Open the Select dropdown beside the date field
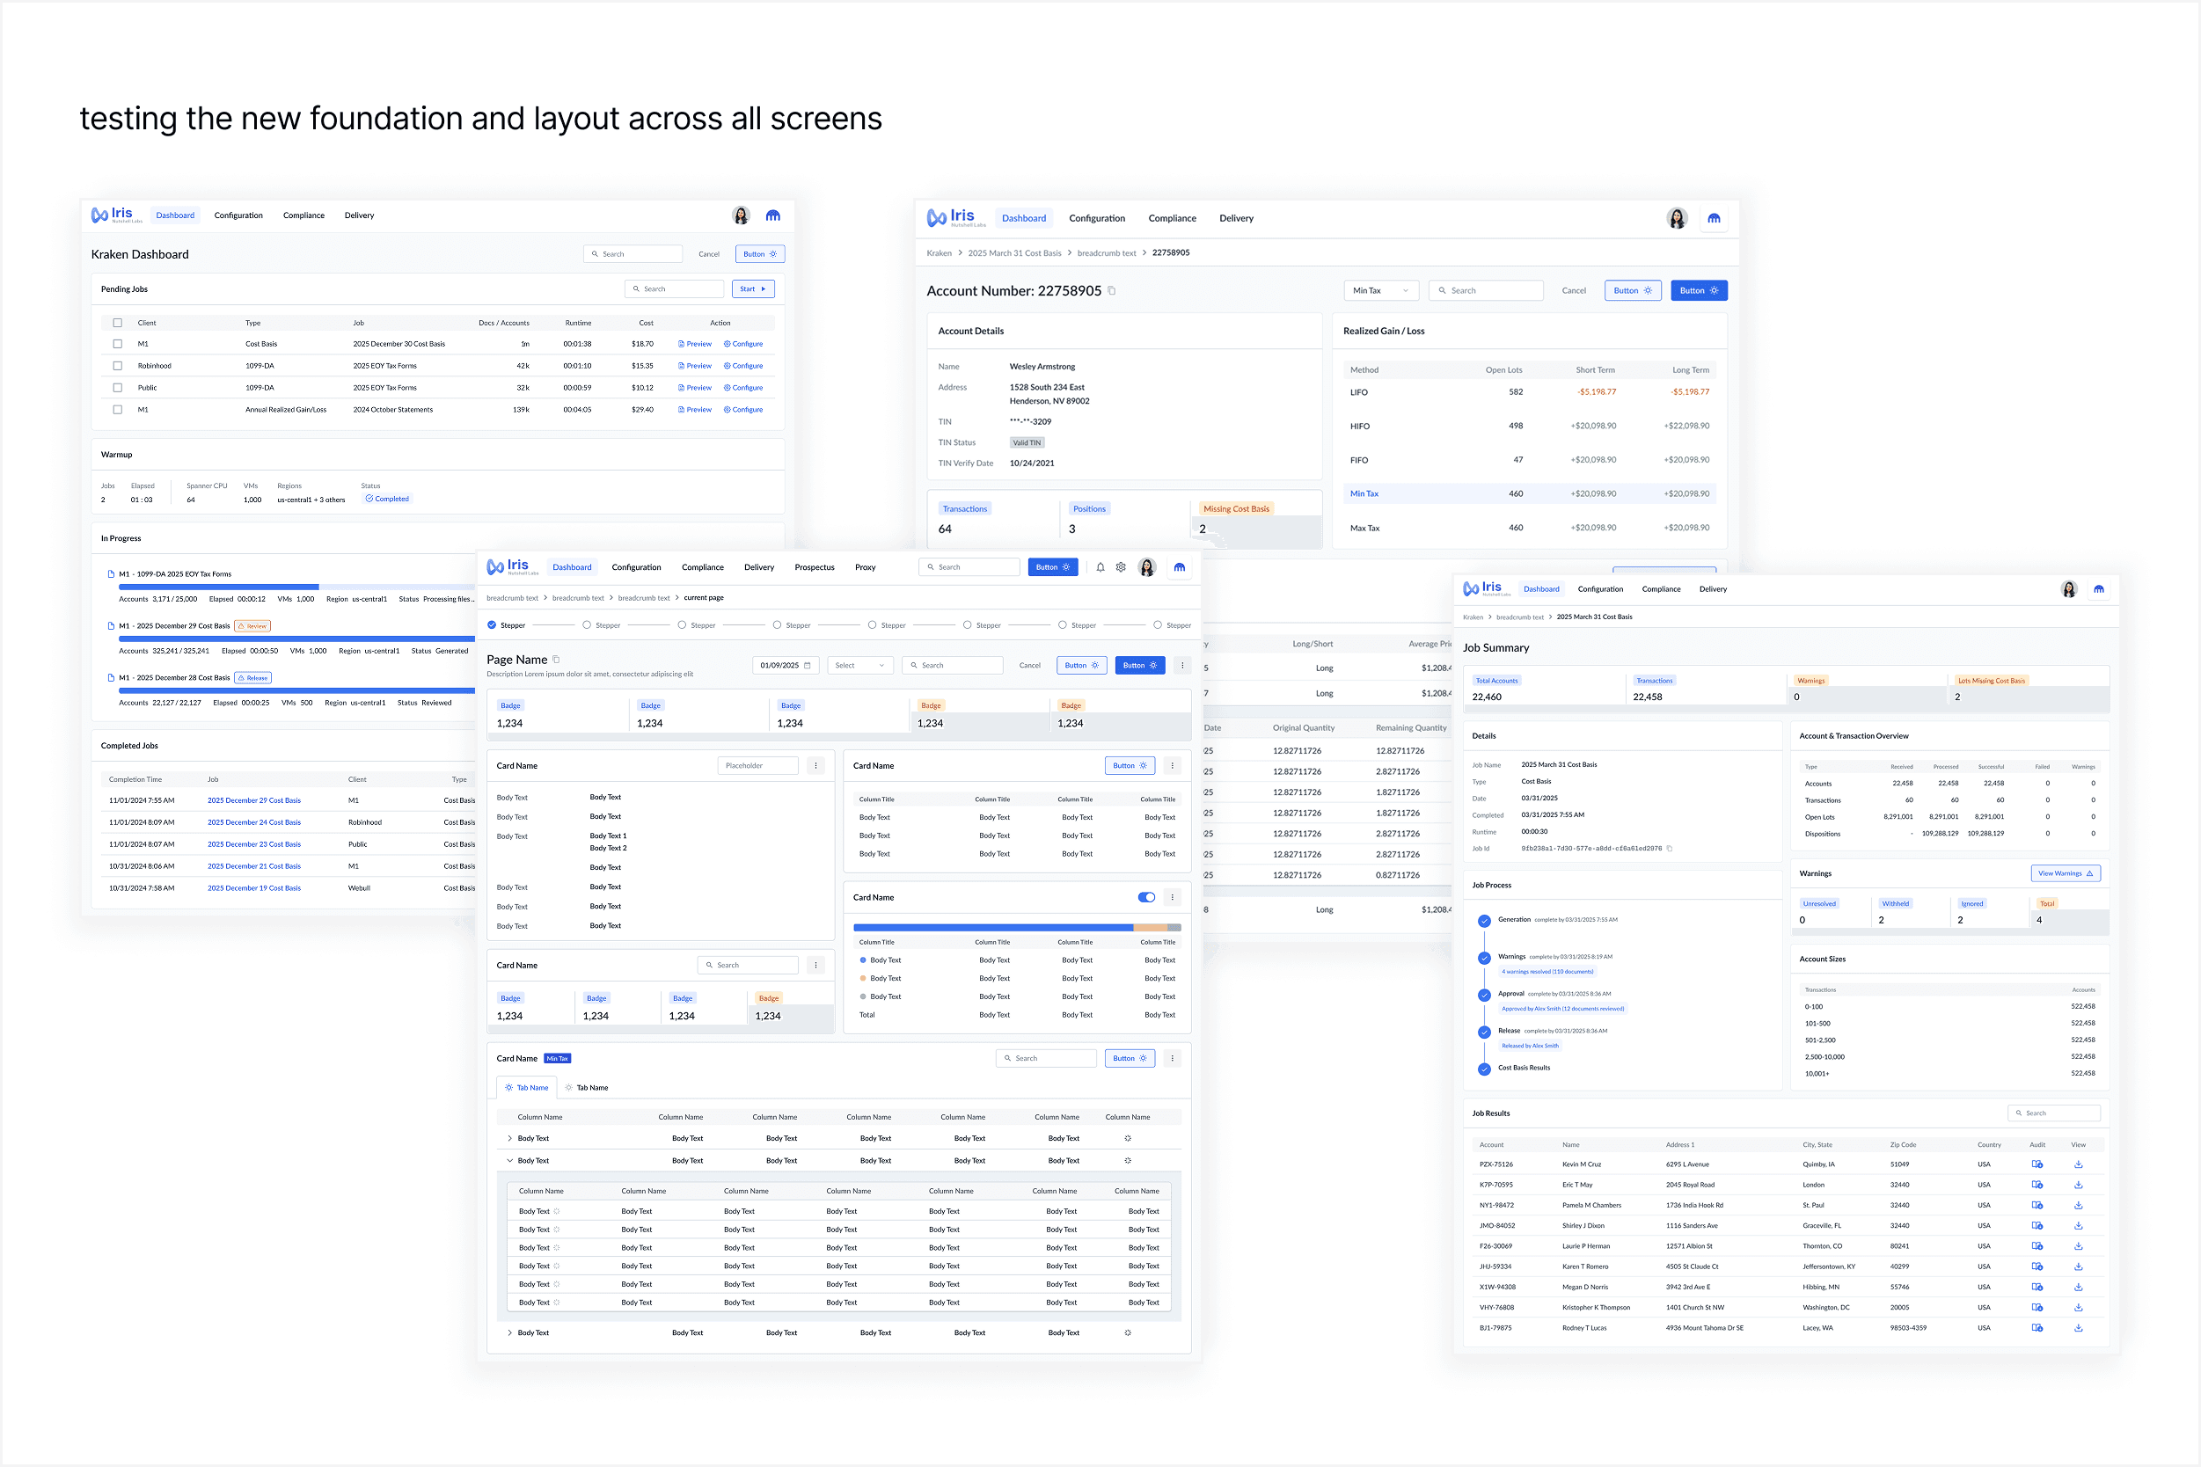The image size is (2201, 1467). 860,665
